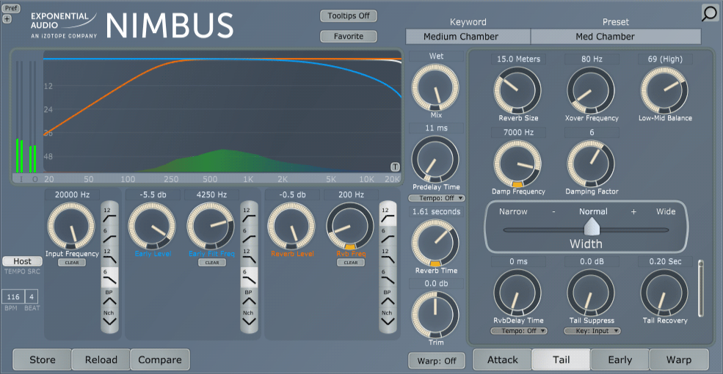Click the Early Level knob
This screenshot has width=723, height=374.
point(152,226)
